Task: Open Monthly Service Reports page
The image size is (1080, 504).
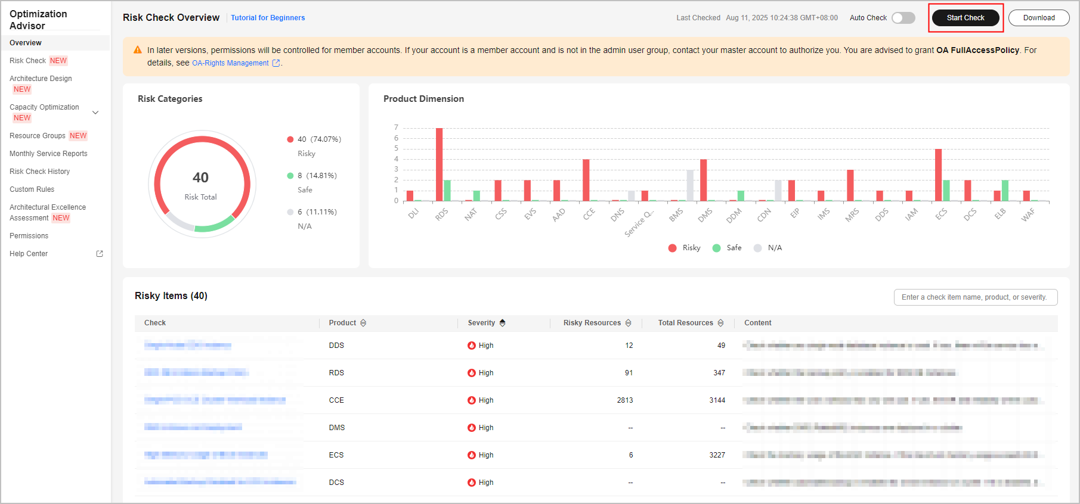Action: coord(48,154)
